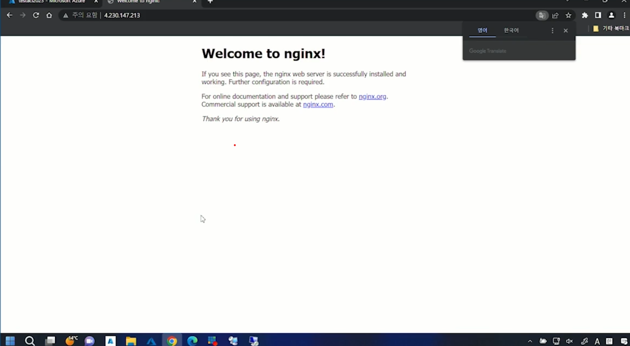
Task: Toggle the Google Translate icon in address bar
Action: pos(542,15)
